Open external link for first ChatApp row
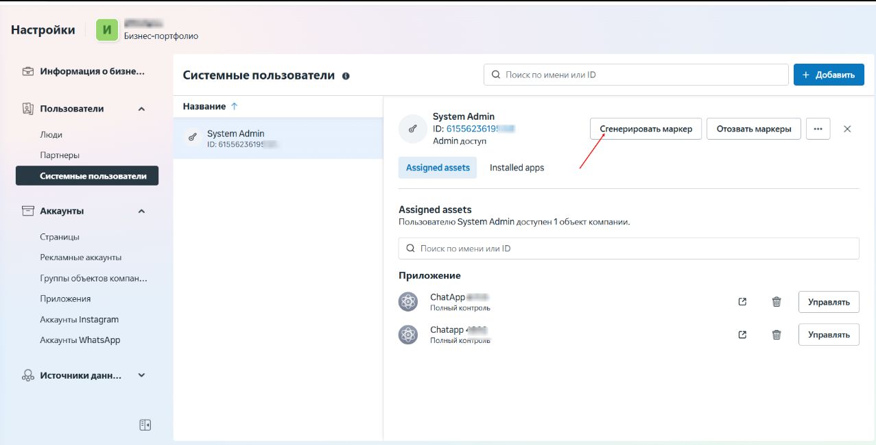The image size is (876, 445). (x=742, y=302)
